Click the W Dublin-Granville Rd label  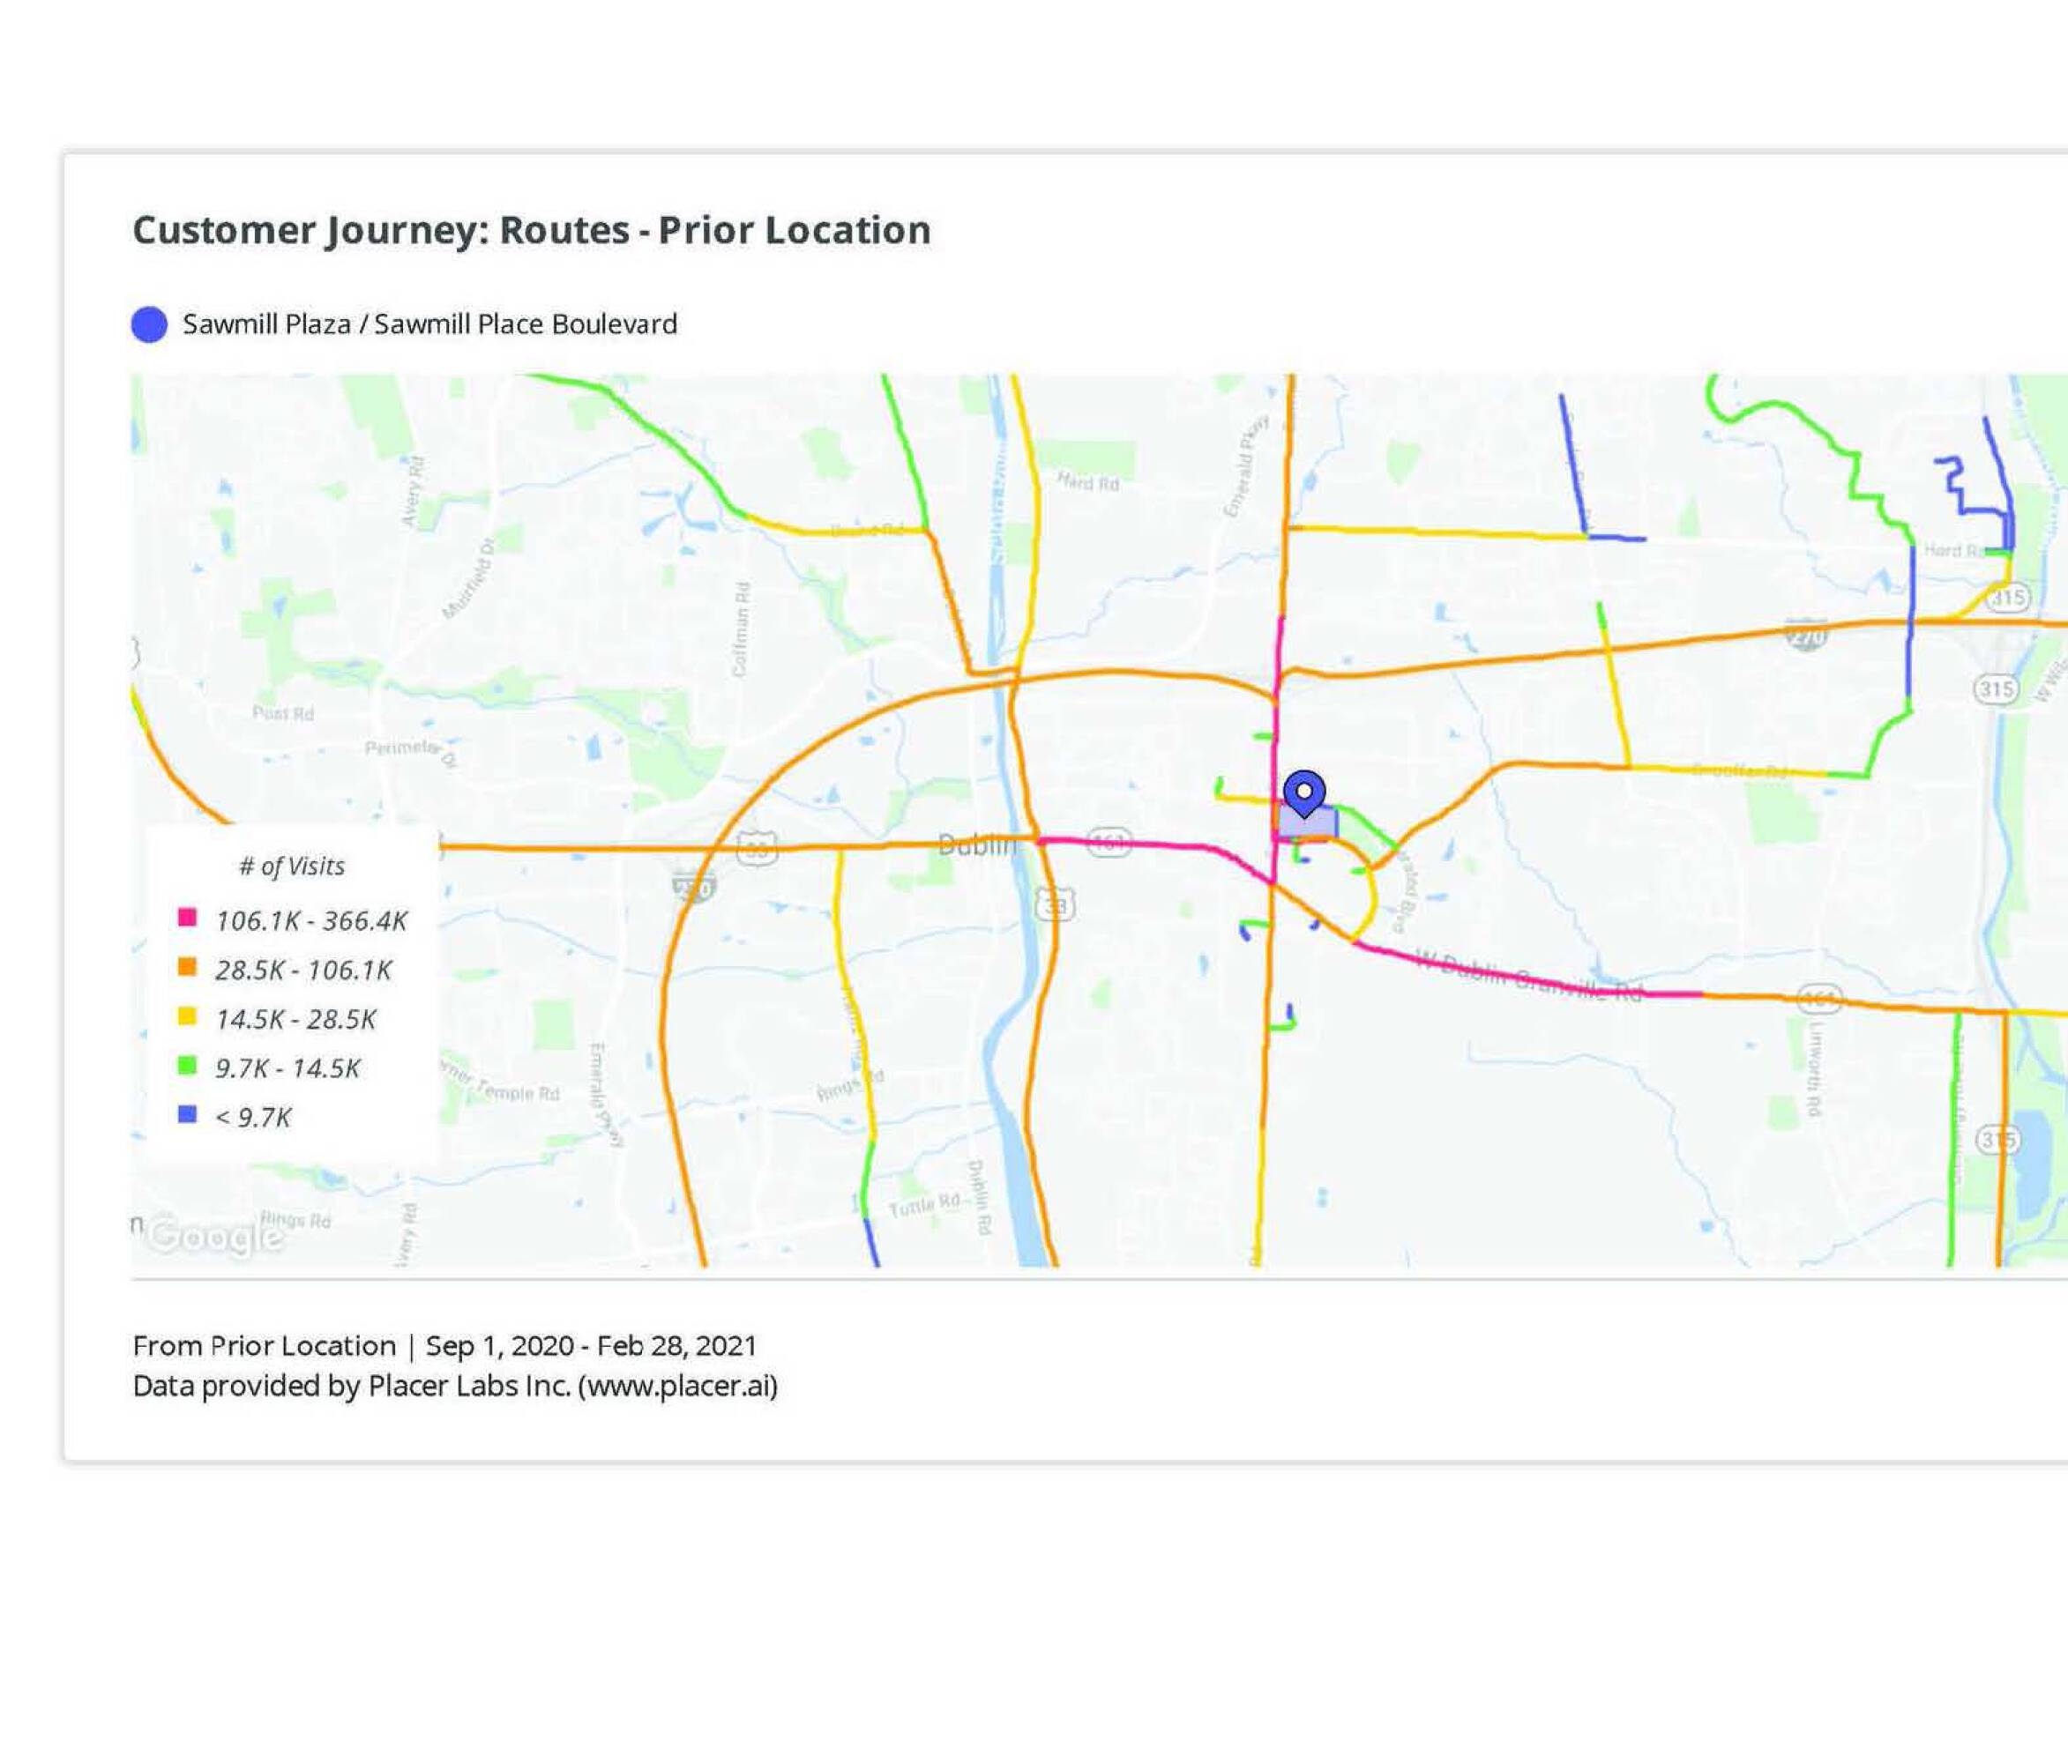coord(1529,976)
